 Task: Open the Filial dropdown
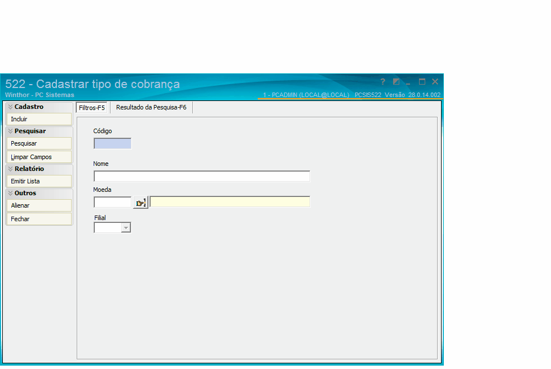point(126,228)
